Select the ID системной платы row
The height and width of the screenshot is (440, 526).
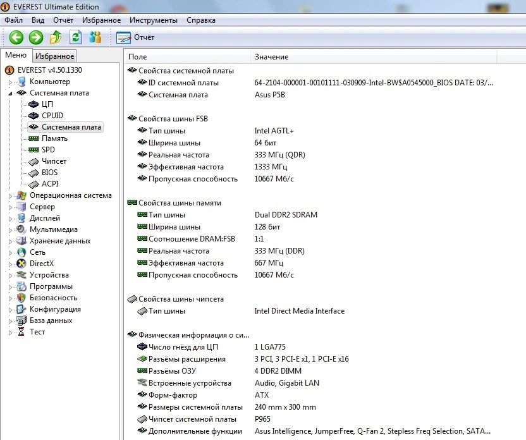(315, 83)
